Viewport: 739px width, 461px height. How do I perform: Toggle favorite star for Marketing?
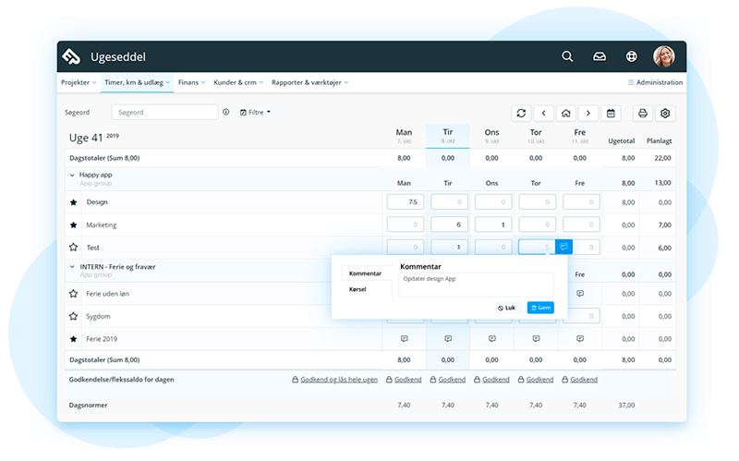[74, 224]
